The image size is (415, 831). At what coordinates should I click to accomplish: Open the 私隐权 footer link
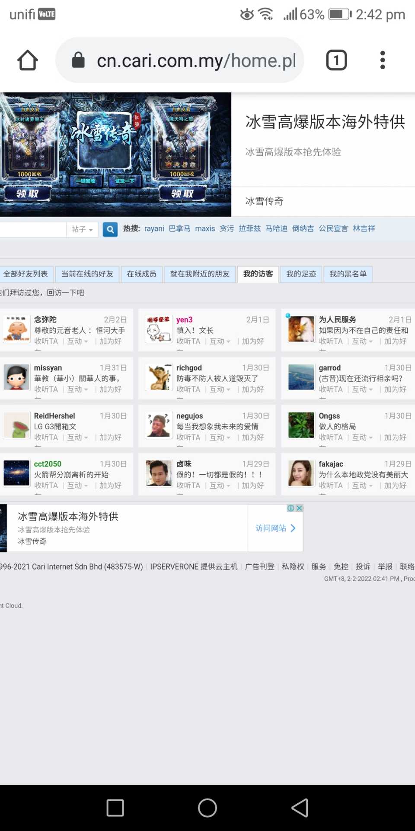tap(293, 567)
